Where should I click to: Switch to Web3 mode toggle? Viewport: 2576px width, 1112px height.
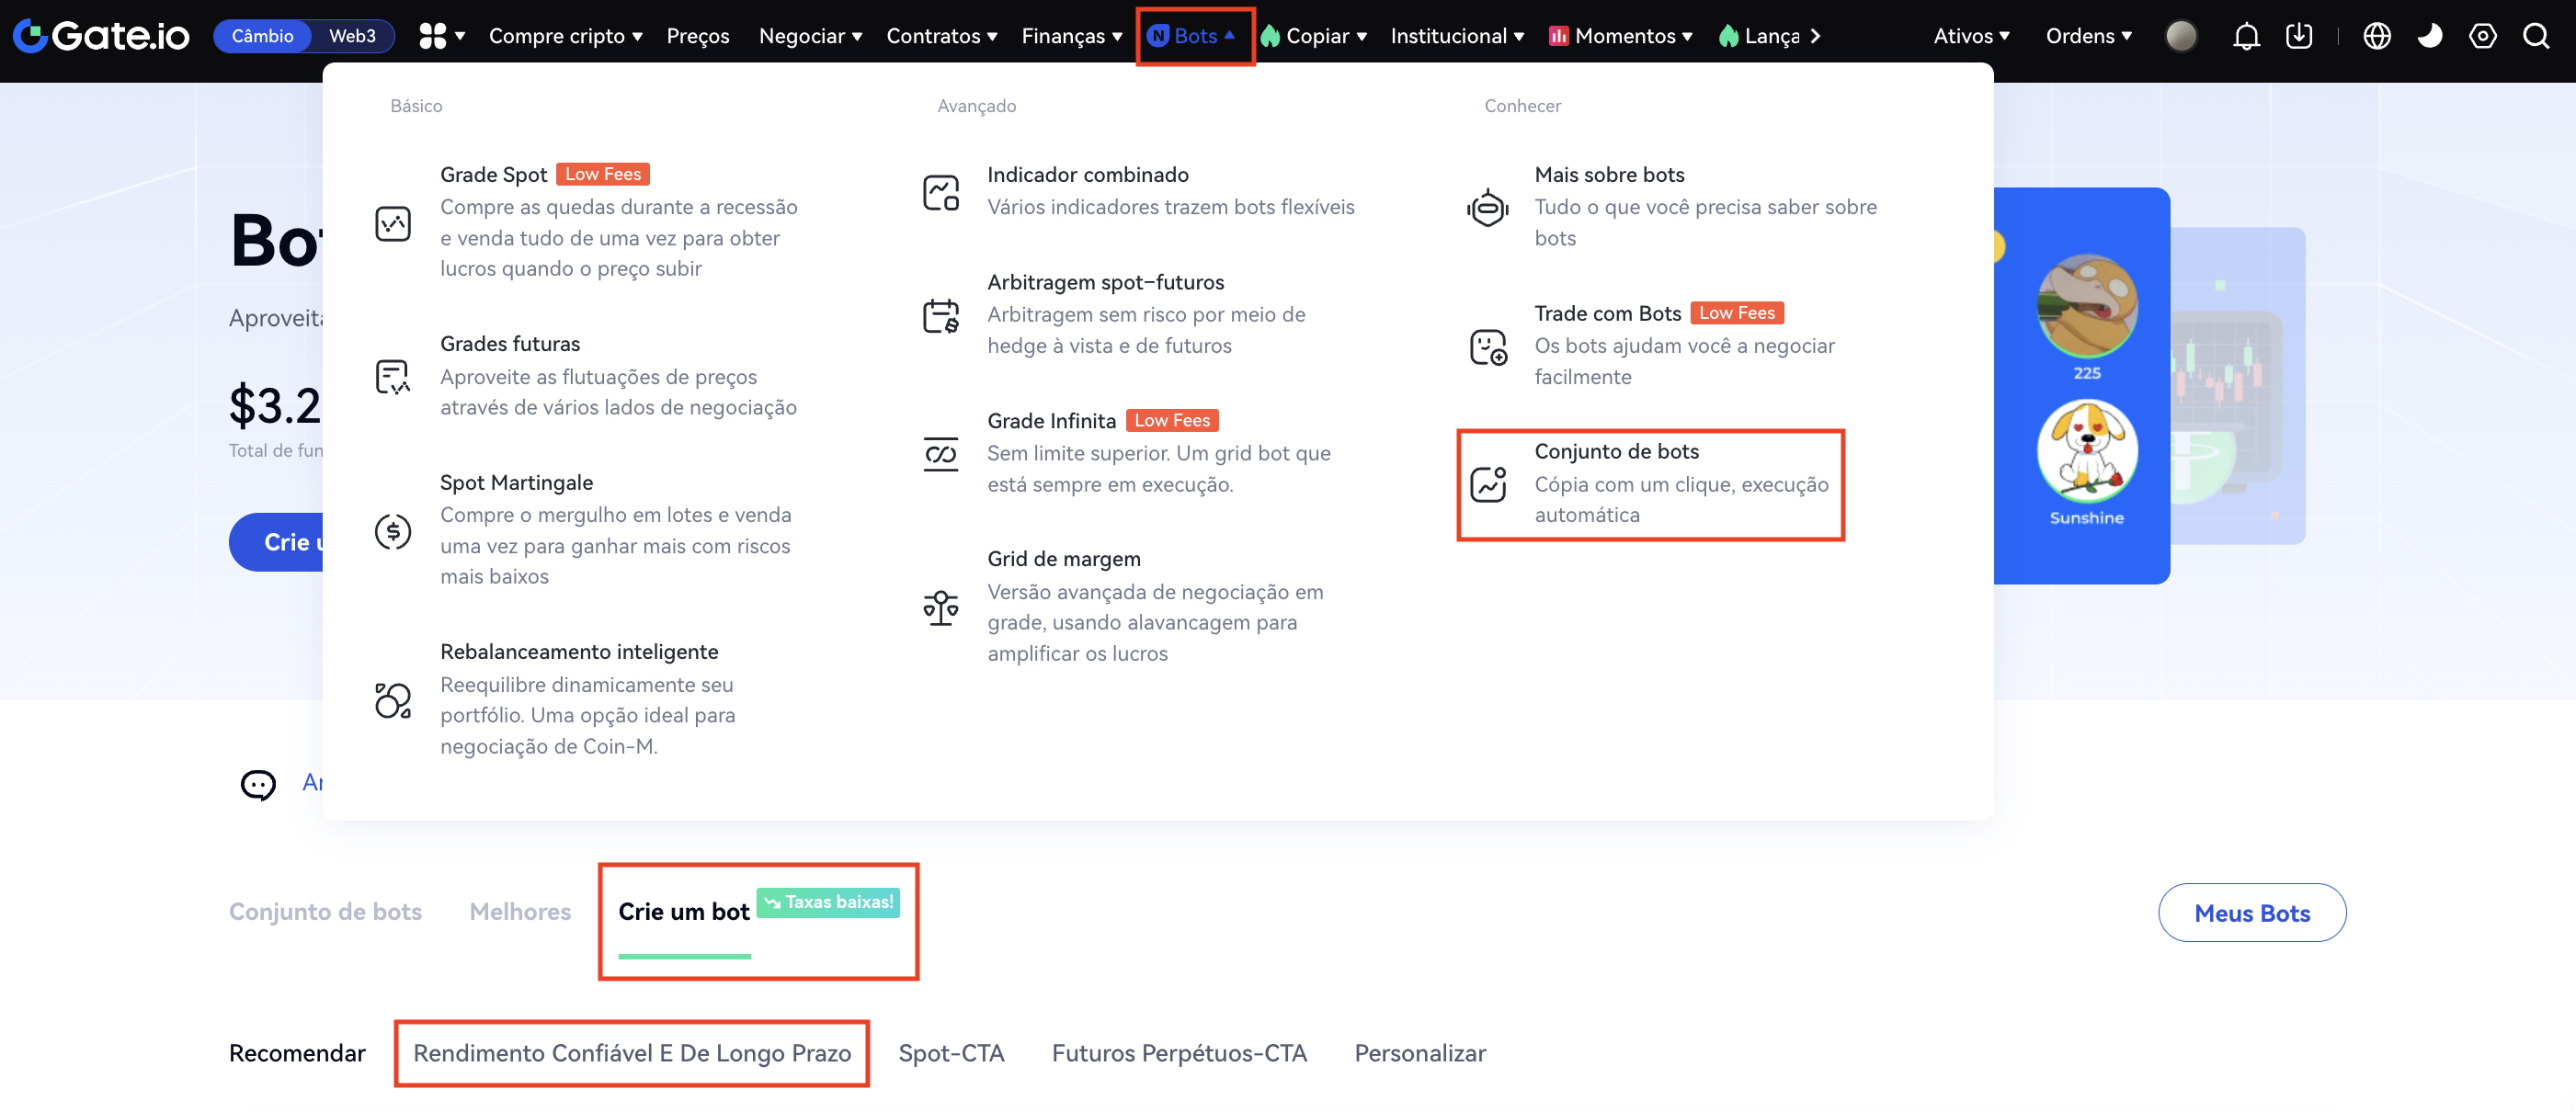point(352,36)
